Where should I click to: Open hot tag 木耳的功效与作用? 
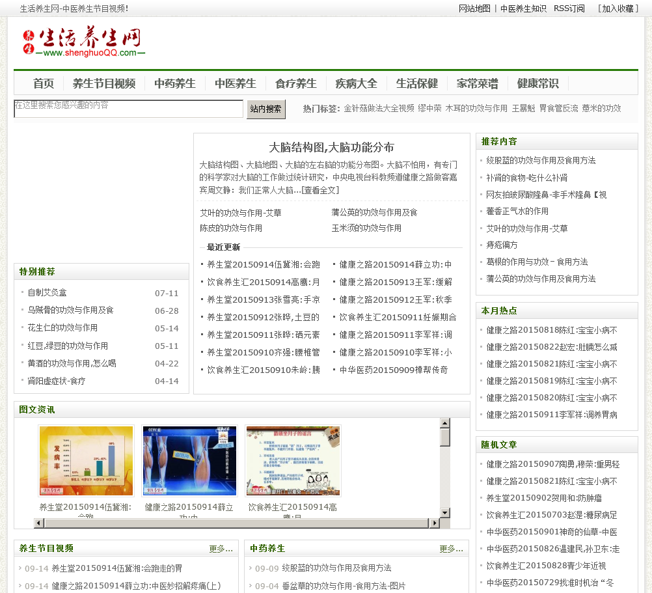(476, 109)
